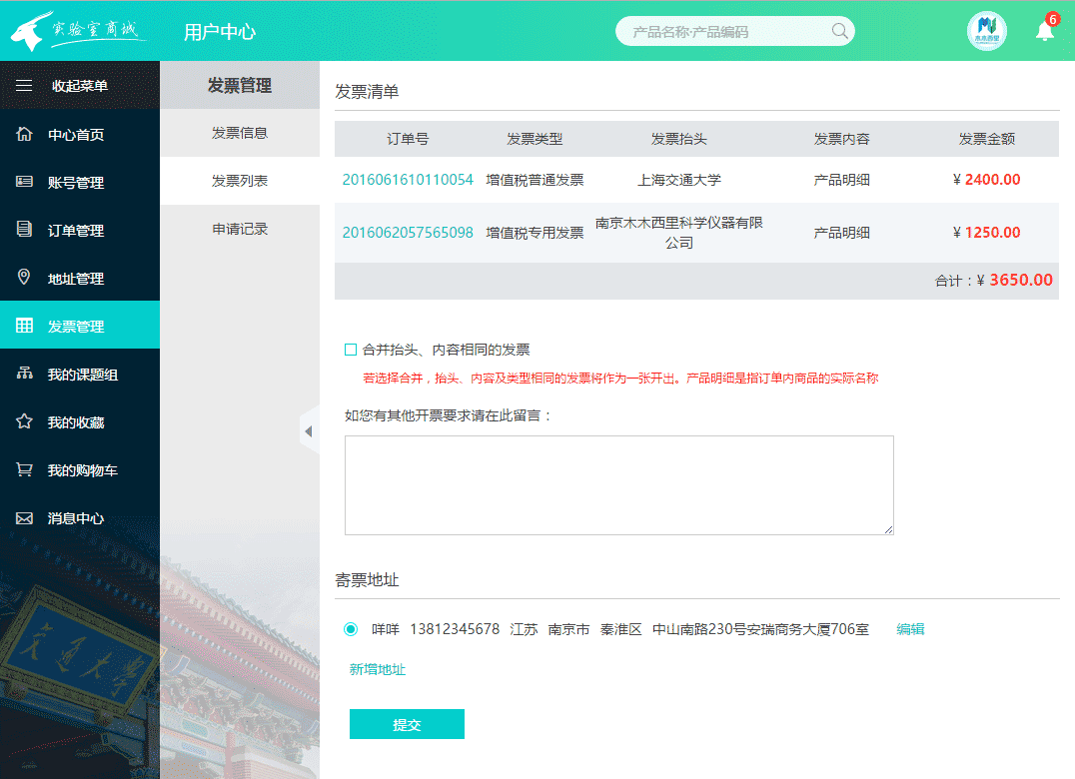Click 发票内容 column header

pyautogui.click(x=841, y=139)
